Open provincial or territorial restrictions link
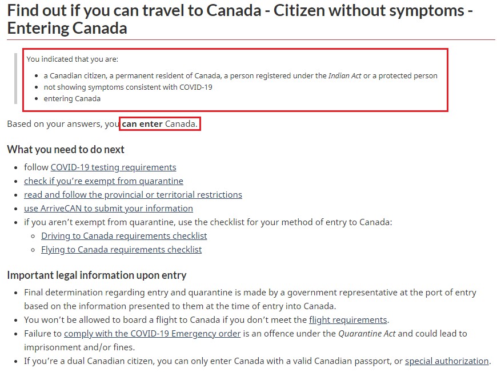The width and height of the screenshot is (497, 372). click(x=133, y=195)
